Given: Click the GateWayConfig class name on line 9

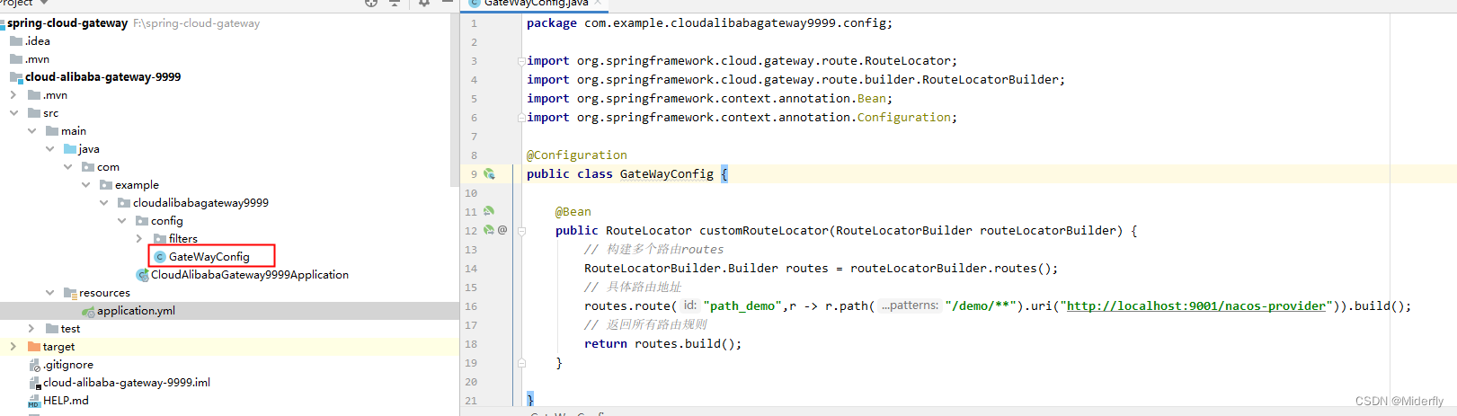Looking at the screenshot, I should pos(666,174).
